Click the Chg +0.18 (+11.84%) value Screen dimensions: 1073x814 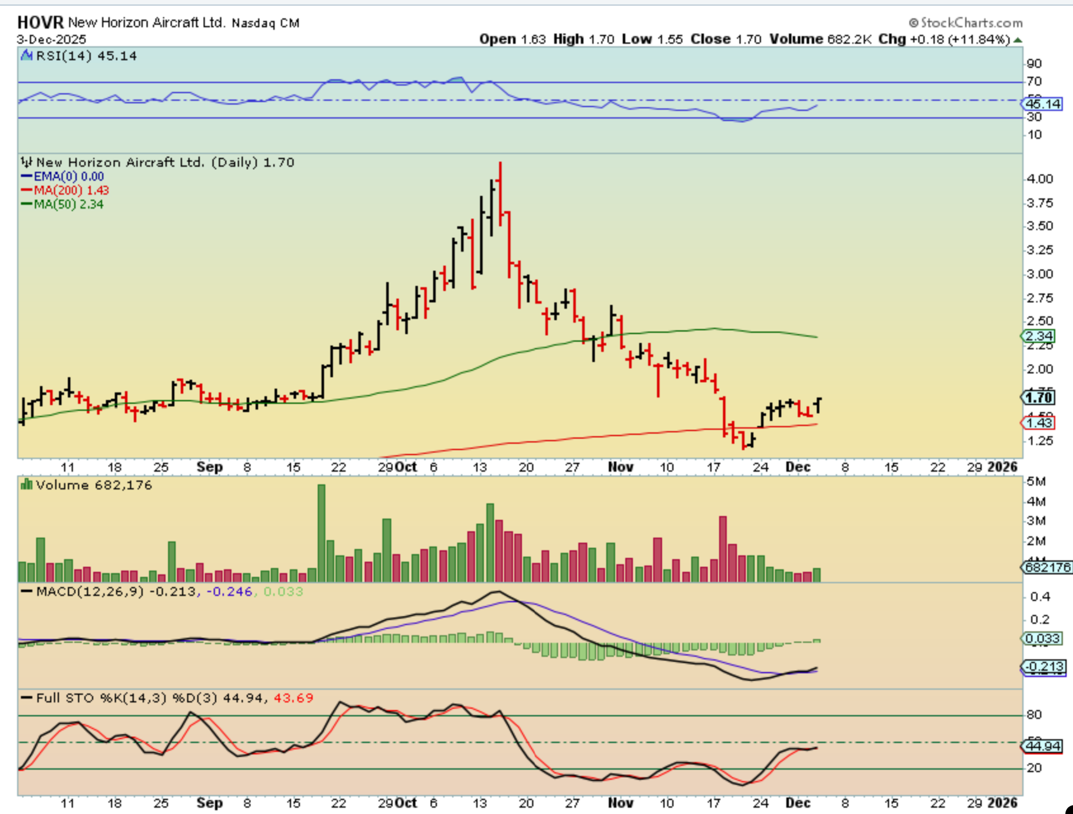[944, 39]
